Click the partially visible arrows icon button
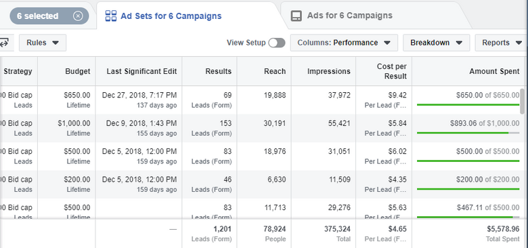Screen dimensions: 528x248 coord(5,43)
